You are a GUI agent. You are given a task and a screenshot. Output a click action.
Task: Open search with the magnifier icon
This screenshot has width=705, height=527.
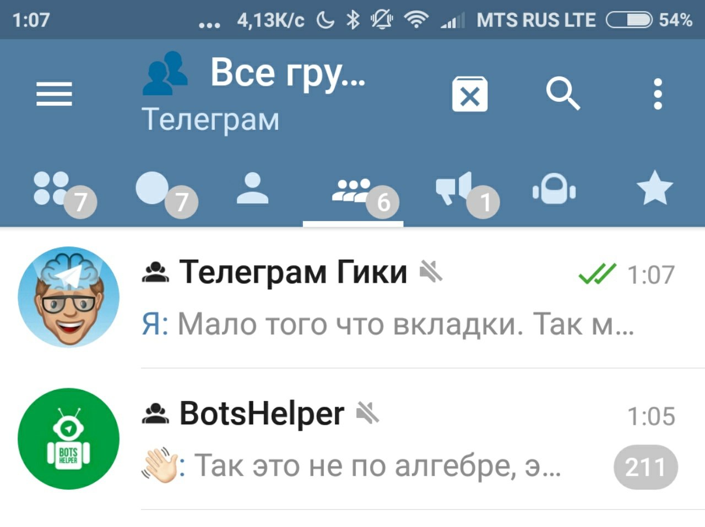pyautogui.click(x=562, y=94)
